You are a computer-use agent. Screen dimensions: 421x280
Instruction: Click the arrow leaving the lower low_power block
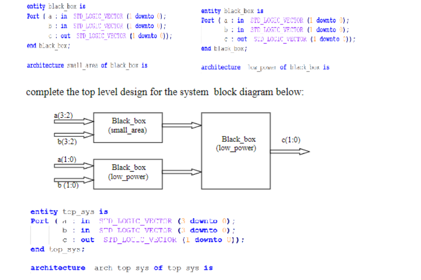pos(181,172)
